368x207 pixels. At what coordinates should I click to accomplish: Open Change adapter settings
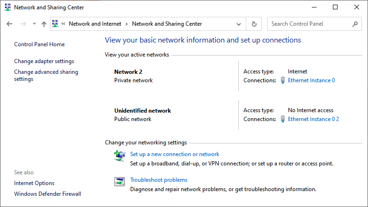[44, 61]
